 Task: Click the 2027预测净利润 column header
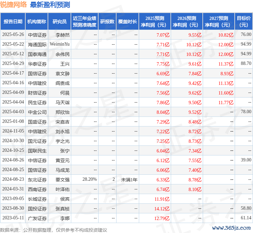click(x=219, y=21)
